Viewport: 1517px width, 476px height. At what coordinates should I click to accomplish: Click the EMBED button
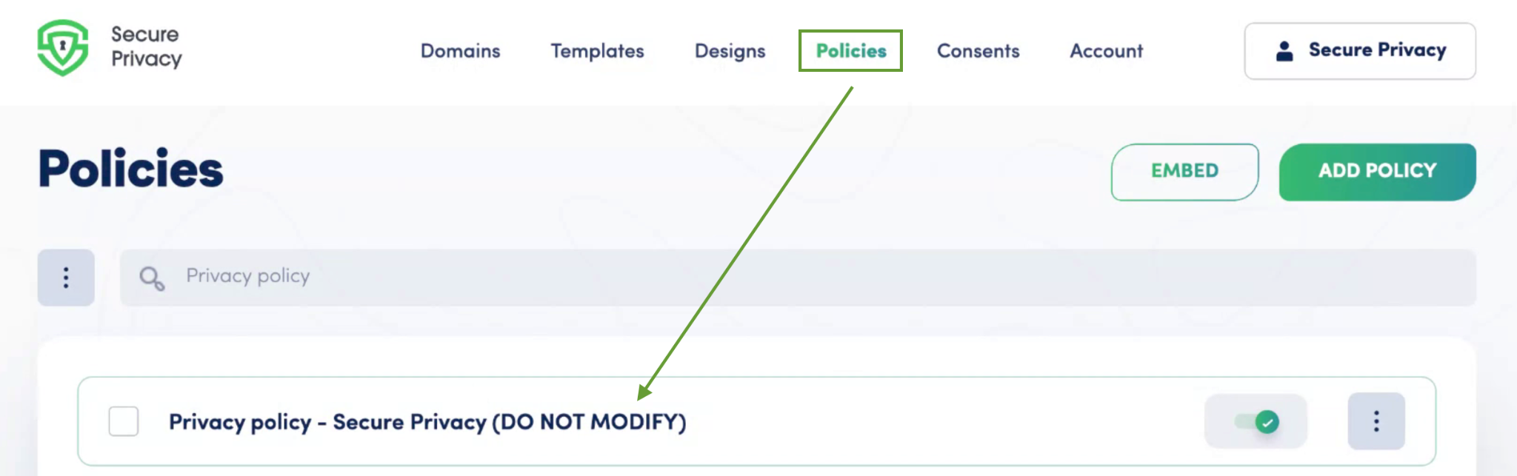click(x=1184, y=171)
